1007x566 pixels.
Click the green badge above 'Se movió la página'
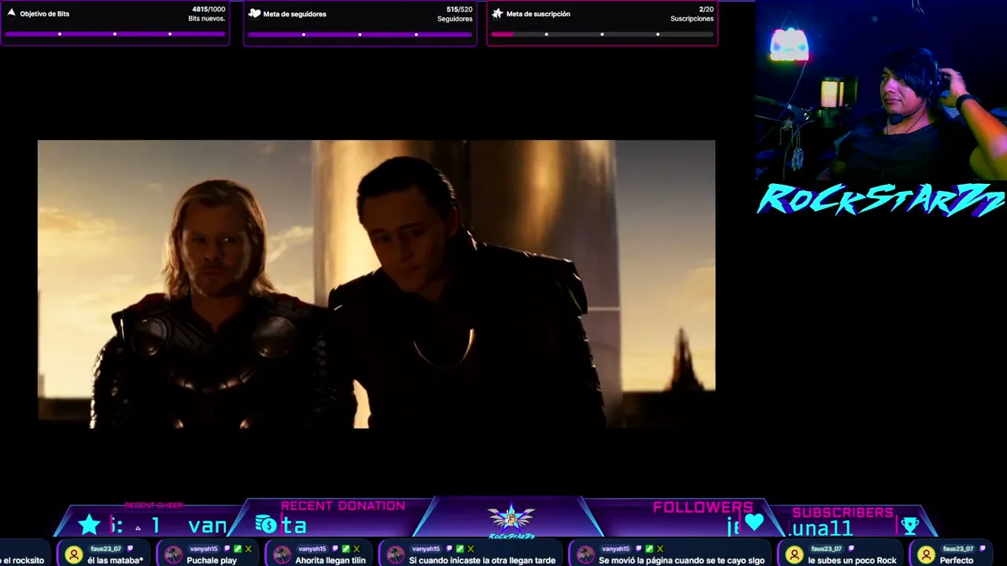coord(650,549)
